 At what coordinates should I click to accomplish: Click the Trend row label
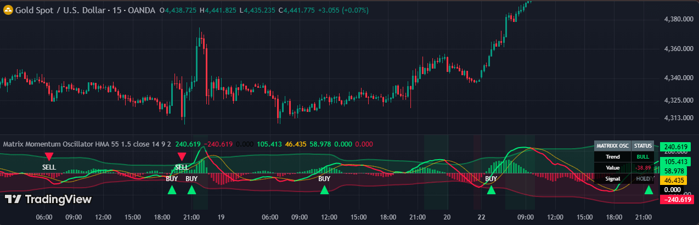click(612, 156)
